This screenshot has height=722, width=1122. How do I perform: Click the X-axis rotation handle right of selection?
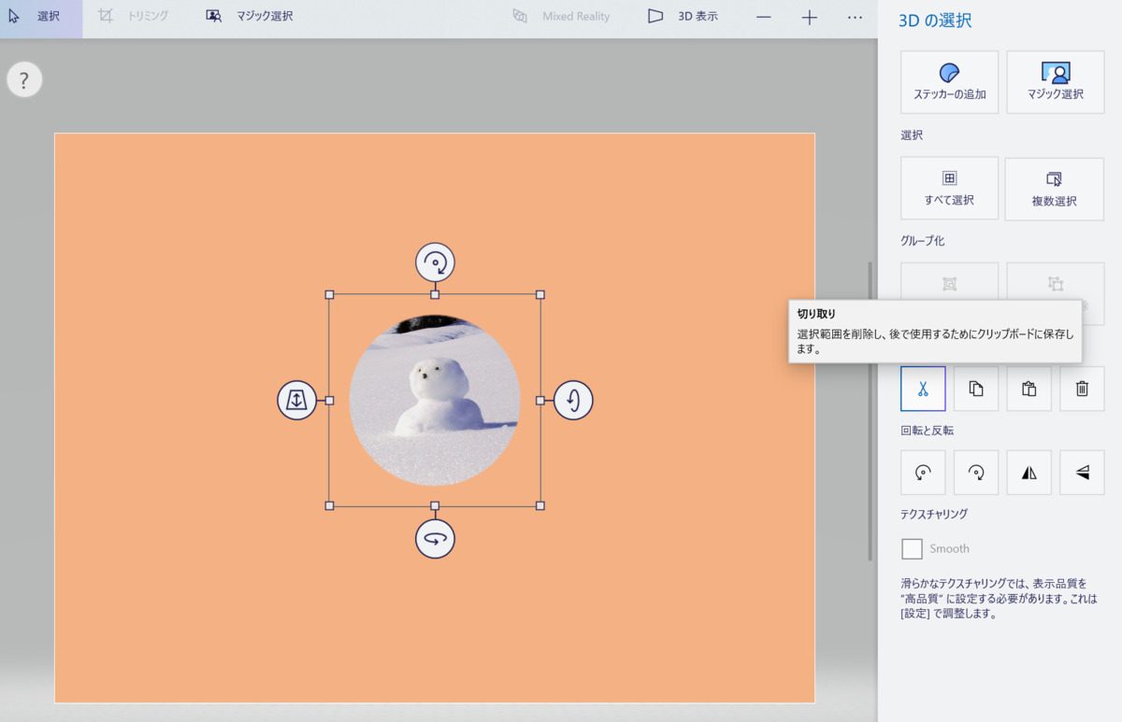tap(573, 400)
